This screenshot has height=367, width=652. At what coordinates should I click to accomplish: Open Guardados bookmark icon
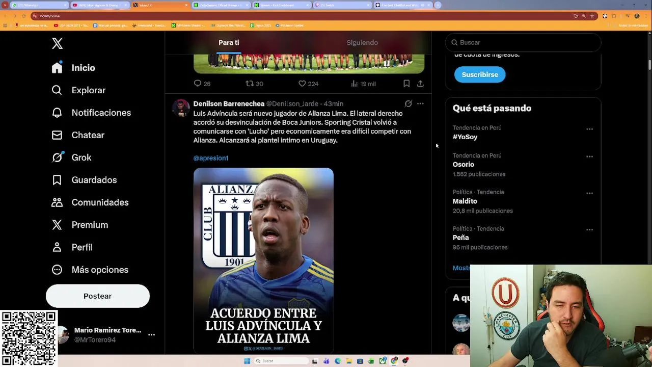tap(57, 180)
